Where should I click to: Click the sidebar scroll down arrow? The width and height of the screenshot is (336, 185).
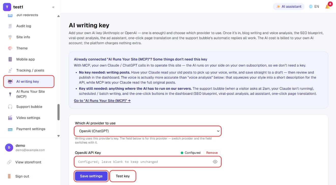coord(58,136)
